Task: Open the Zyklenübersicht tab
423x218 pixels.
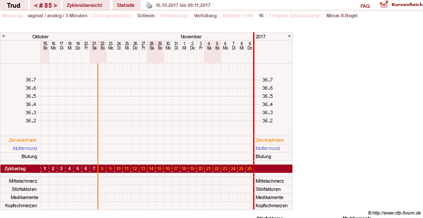Action: click(85, 5)
